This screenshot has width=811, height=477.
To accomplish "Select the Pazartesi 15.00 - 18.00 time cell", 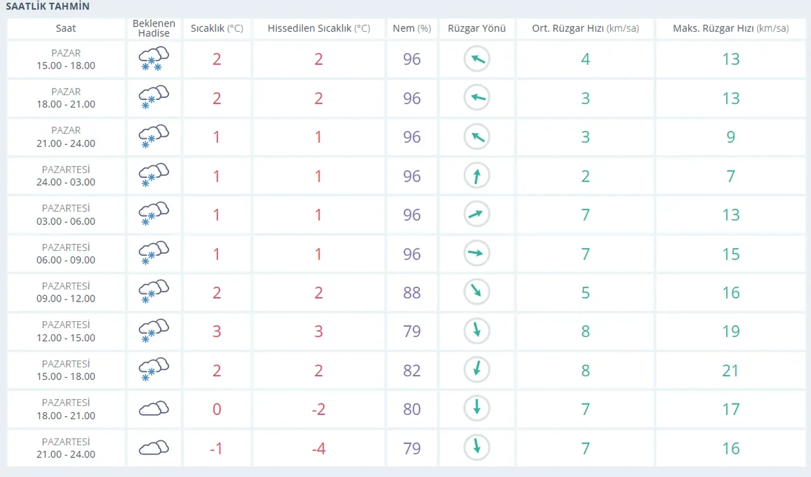I will click(66, 370).
